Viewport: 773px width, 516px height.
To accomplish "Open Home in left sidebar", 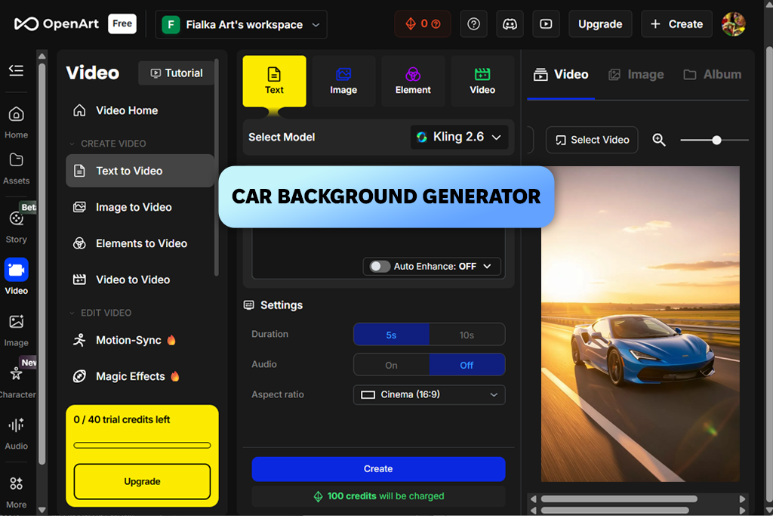I will [x=17, y=123].
